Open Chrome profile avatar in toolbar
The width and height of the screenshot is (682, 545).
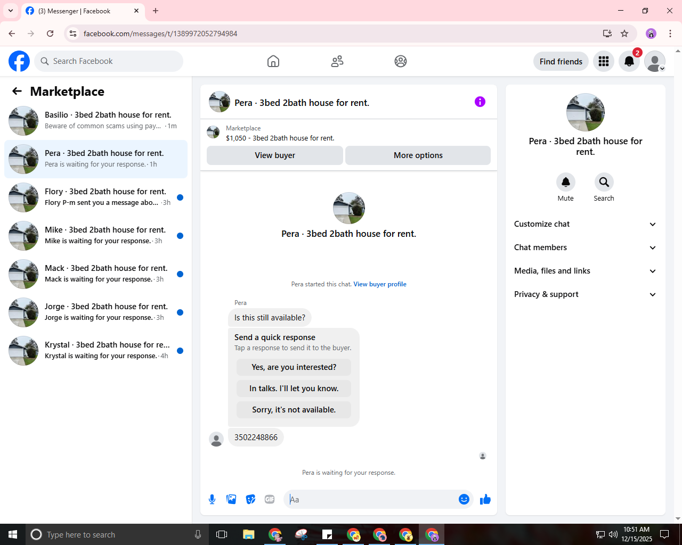pos(651,34)
